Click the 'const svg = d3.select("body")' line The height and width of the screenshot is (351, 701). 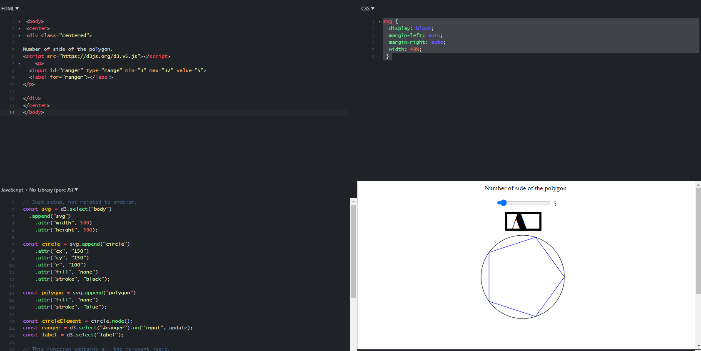point(67,209)
